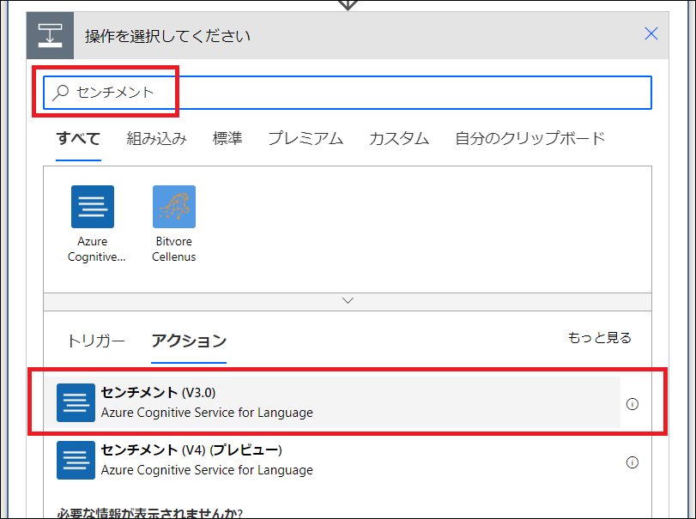
Task: Switch to the カスタム tab
Action: [x=398, y=138]
